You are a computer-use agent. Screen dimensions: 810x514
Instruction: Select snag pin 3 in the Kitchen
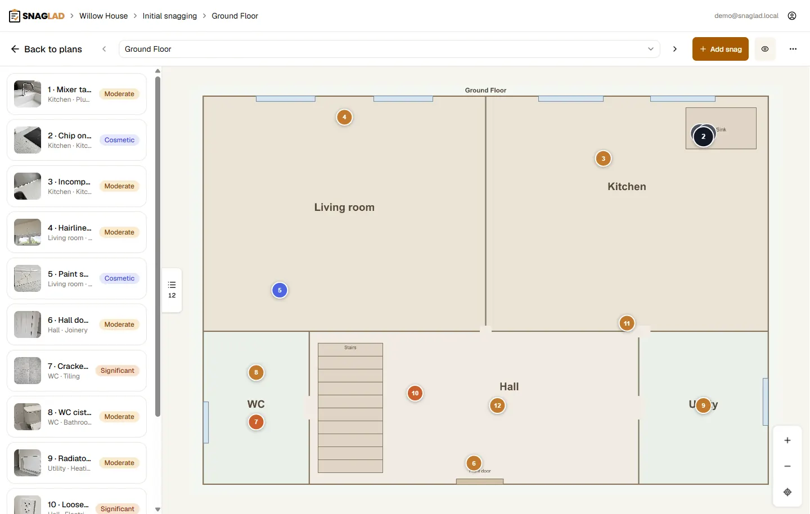(604, 159)
